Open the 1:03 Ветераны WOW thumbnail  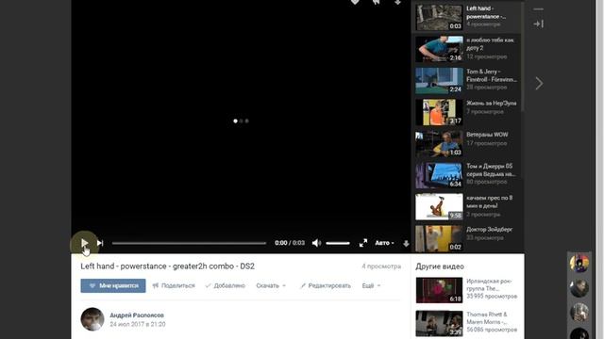tap(439, 144)
